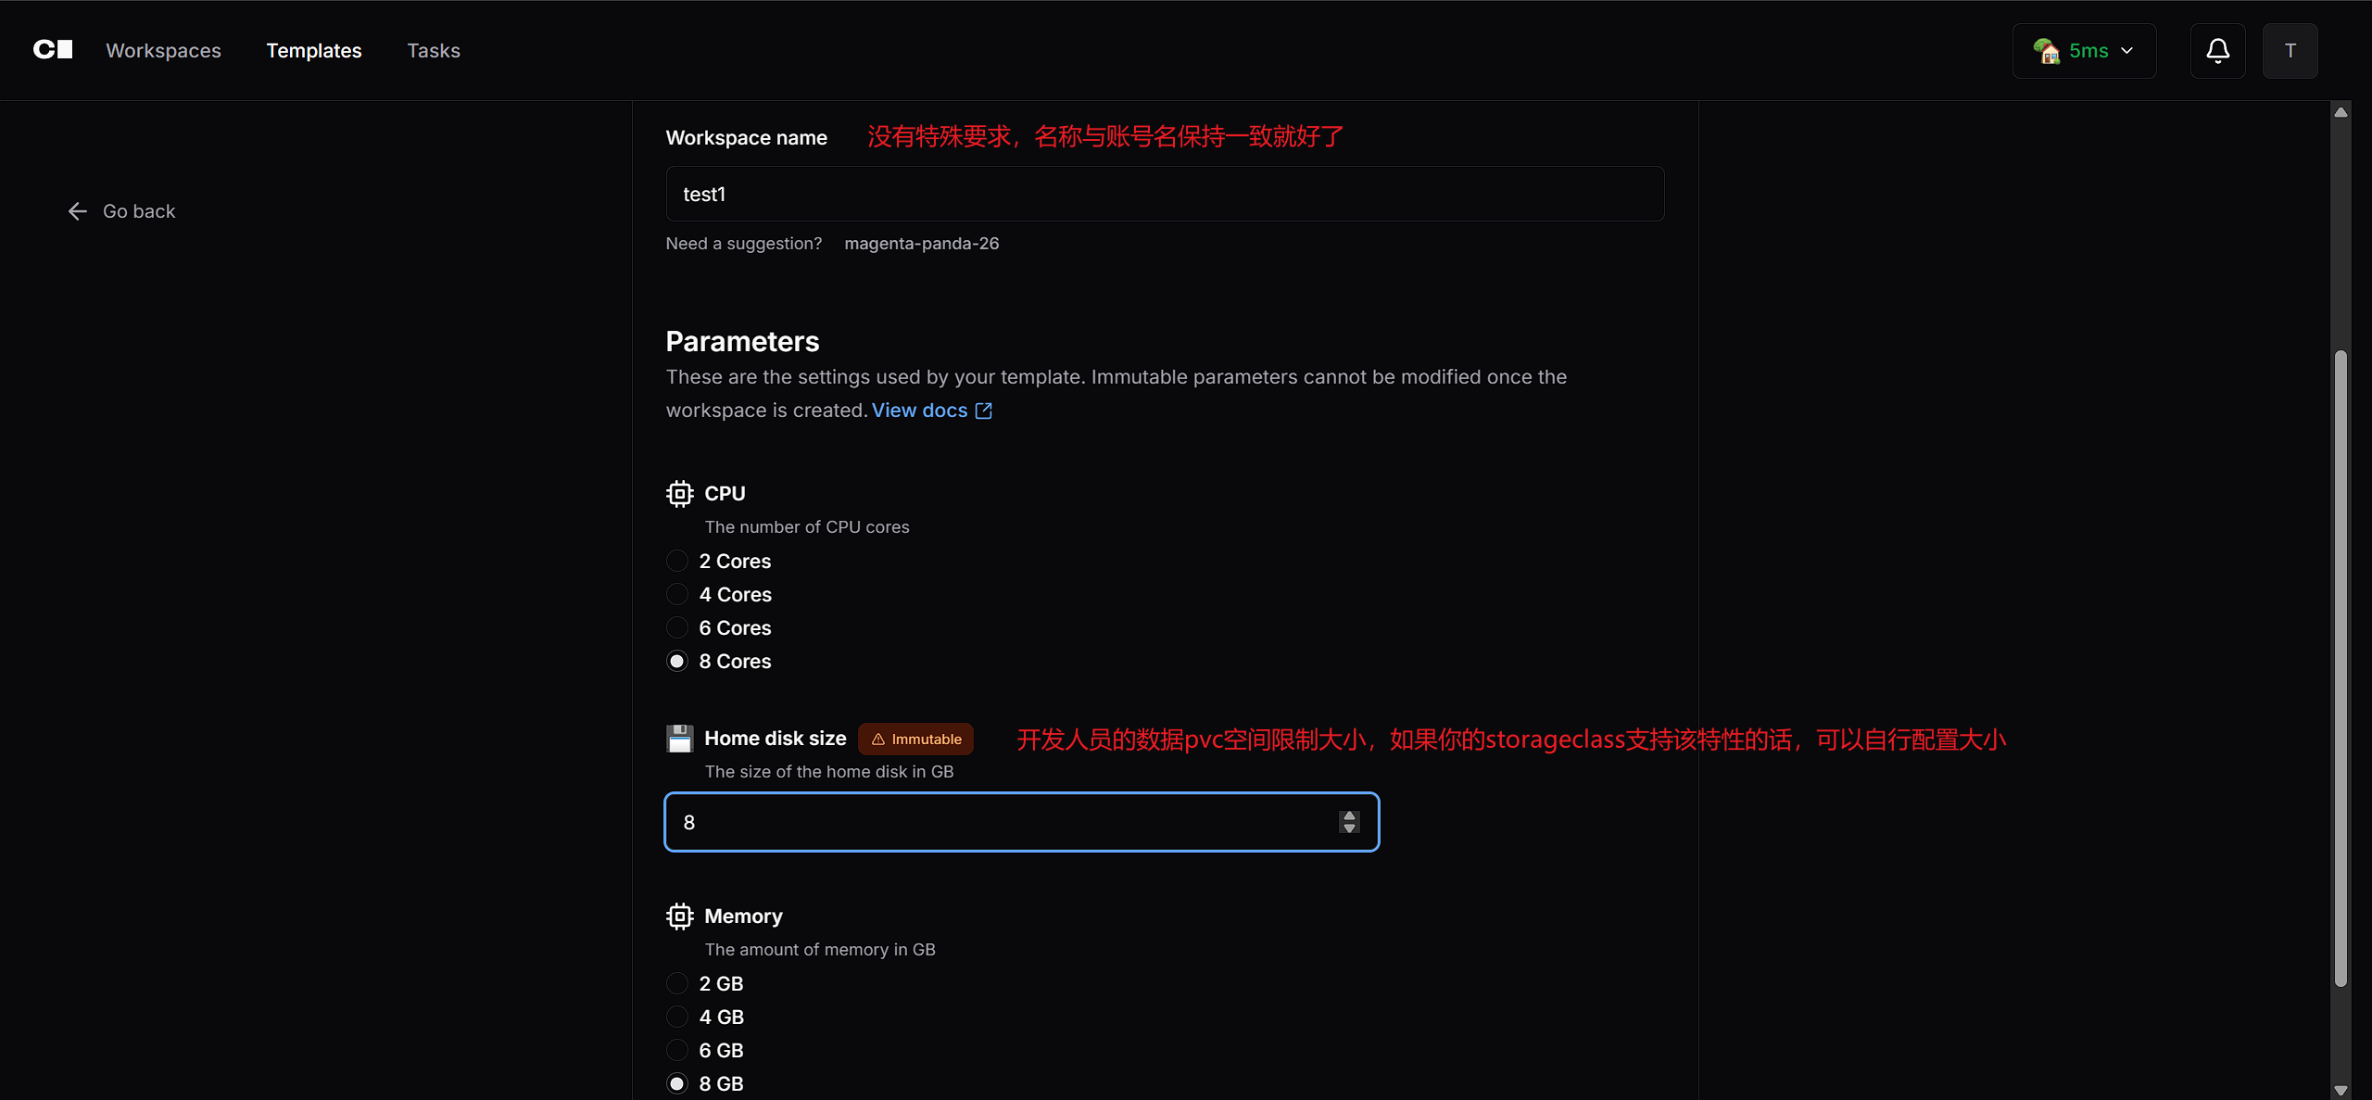Switch to the Workspaces tab
The image size is (2372, 1100).
coord(163,51)
